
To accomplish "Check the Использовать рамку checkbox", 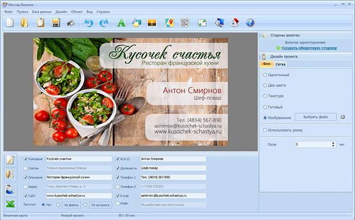I will point(265,130).
